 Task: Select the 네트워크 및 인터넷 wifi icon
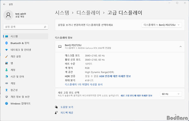pyautogui.click(x=7, y=50)
